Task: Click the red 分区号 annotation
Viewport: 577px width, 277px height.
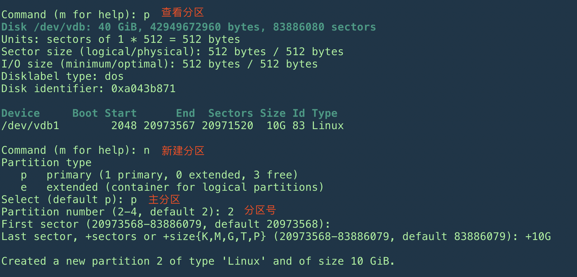Action: [x=260, y=210]
